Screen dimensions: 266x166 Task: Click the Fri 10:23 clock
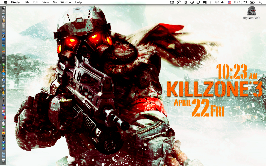240,2
